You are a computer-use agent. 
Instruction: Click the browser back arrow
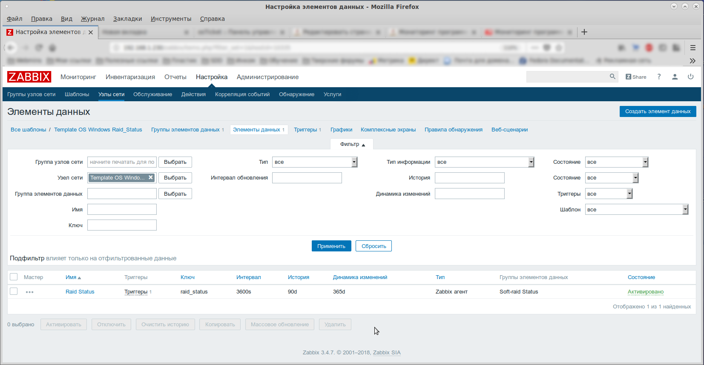[x=11, y=48]
